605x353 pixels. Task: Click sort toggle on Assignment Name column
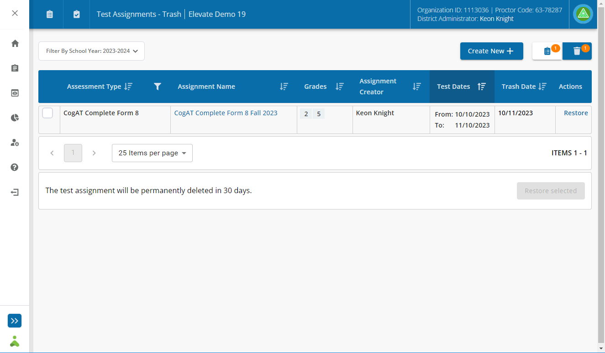[x=284, y=86]
